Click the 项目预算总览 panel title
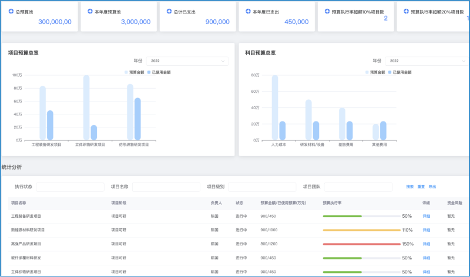Image resolution: width=470 pixels, height=277 pixels. 23,53
